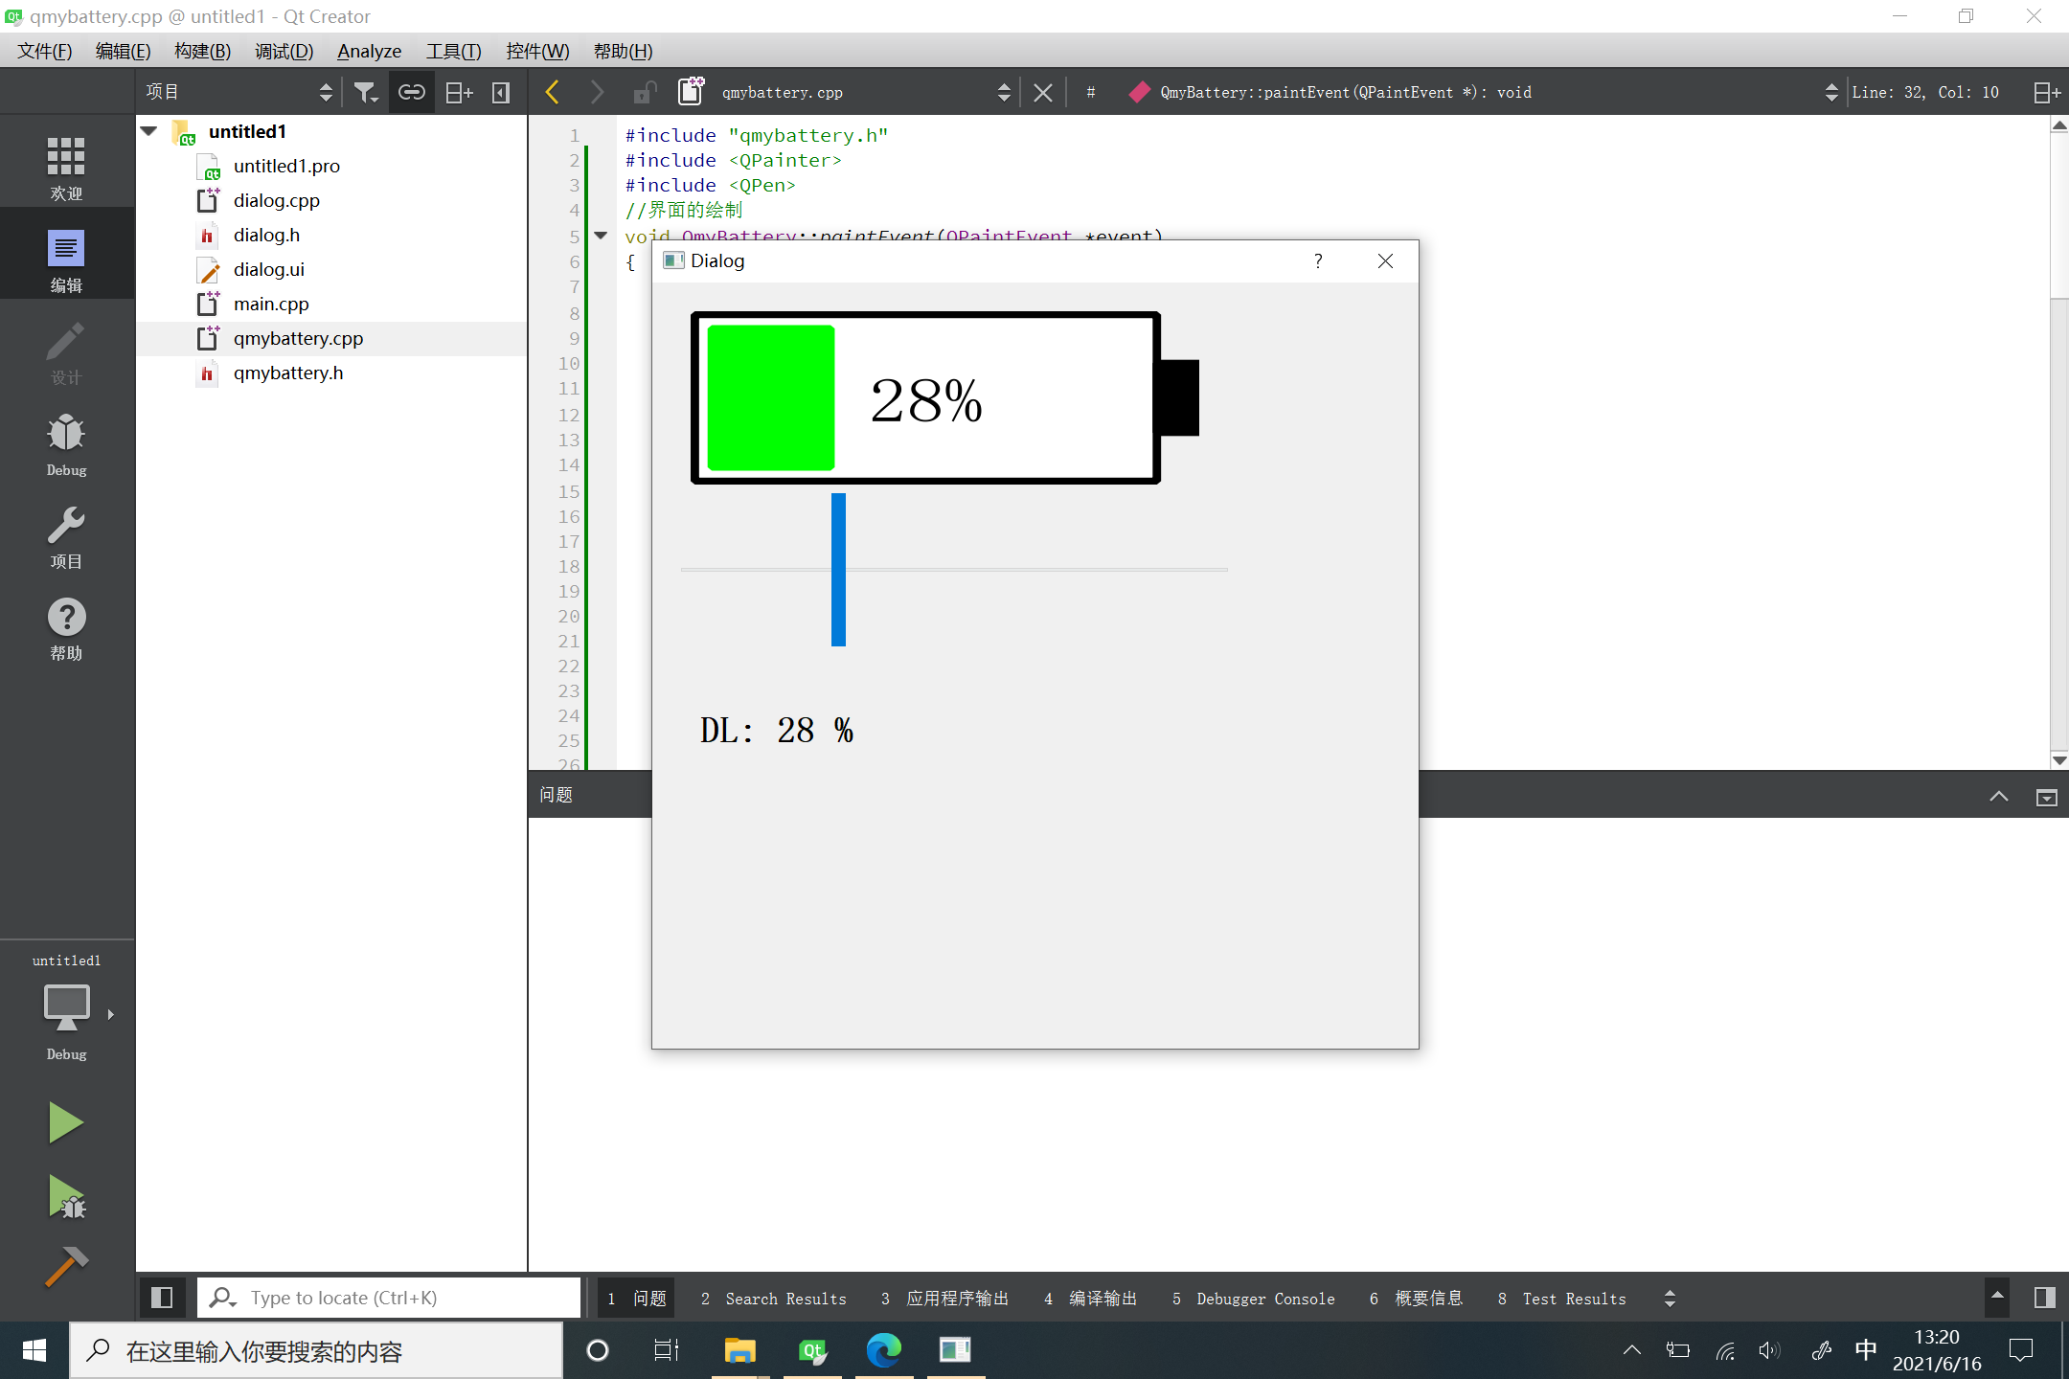Viewport: 2069px width, 1379px height.
Task: Click the hammer Build icon
Action: [65, 1267]
